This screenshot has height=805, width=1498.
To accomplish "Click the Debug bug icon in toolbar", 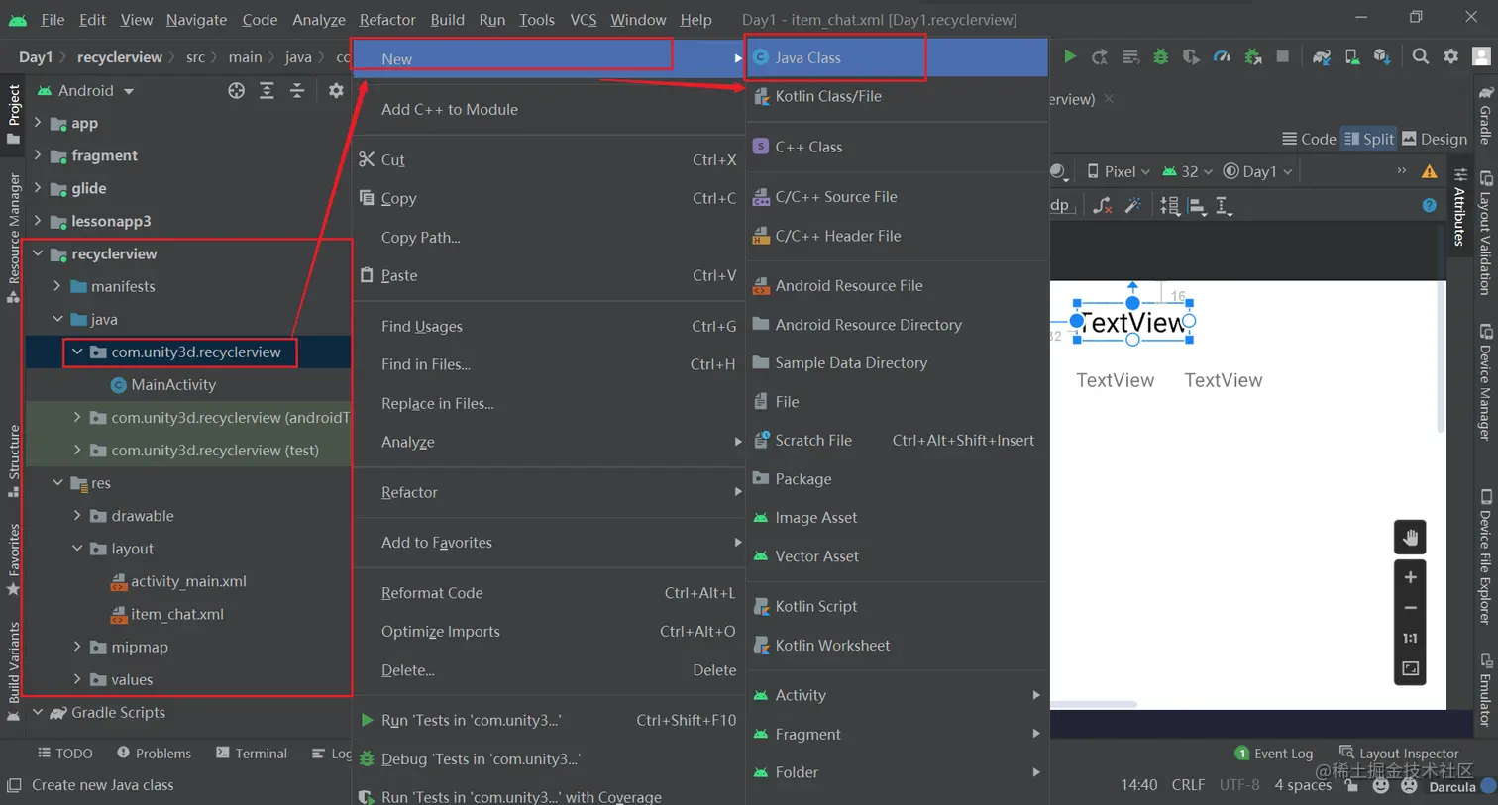I will click(x=1161, y=57).
